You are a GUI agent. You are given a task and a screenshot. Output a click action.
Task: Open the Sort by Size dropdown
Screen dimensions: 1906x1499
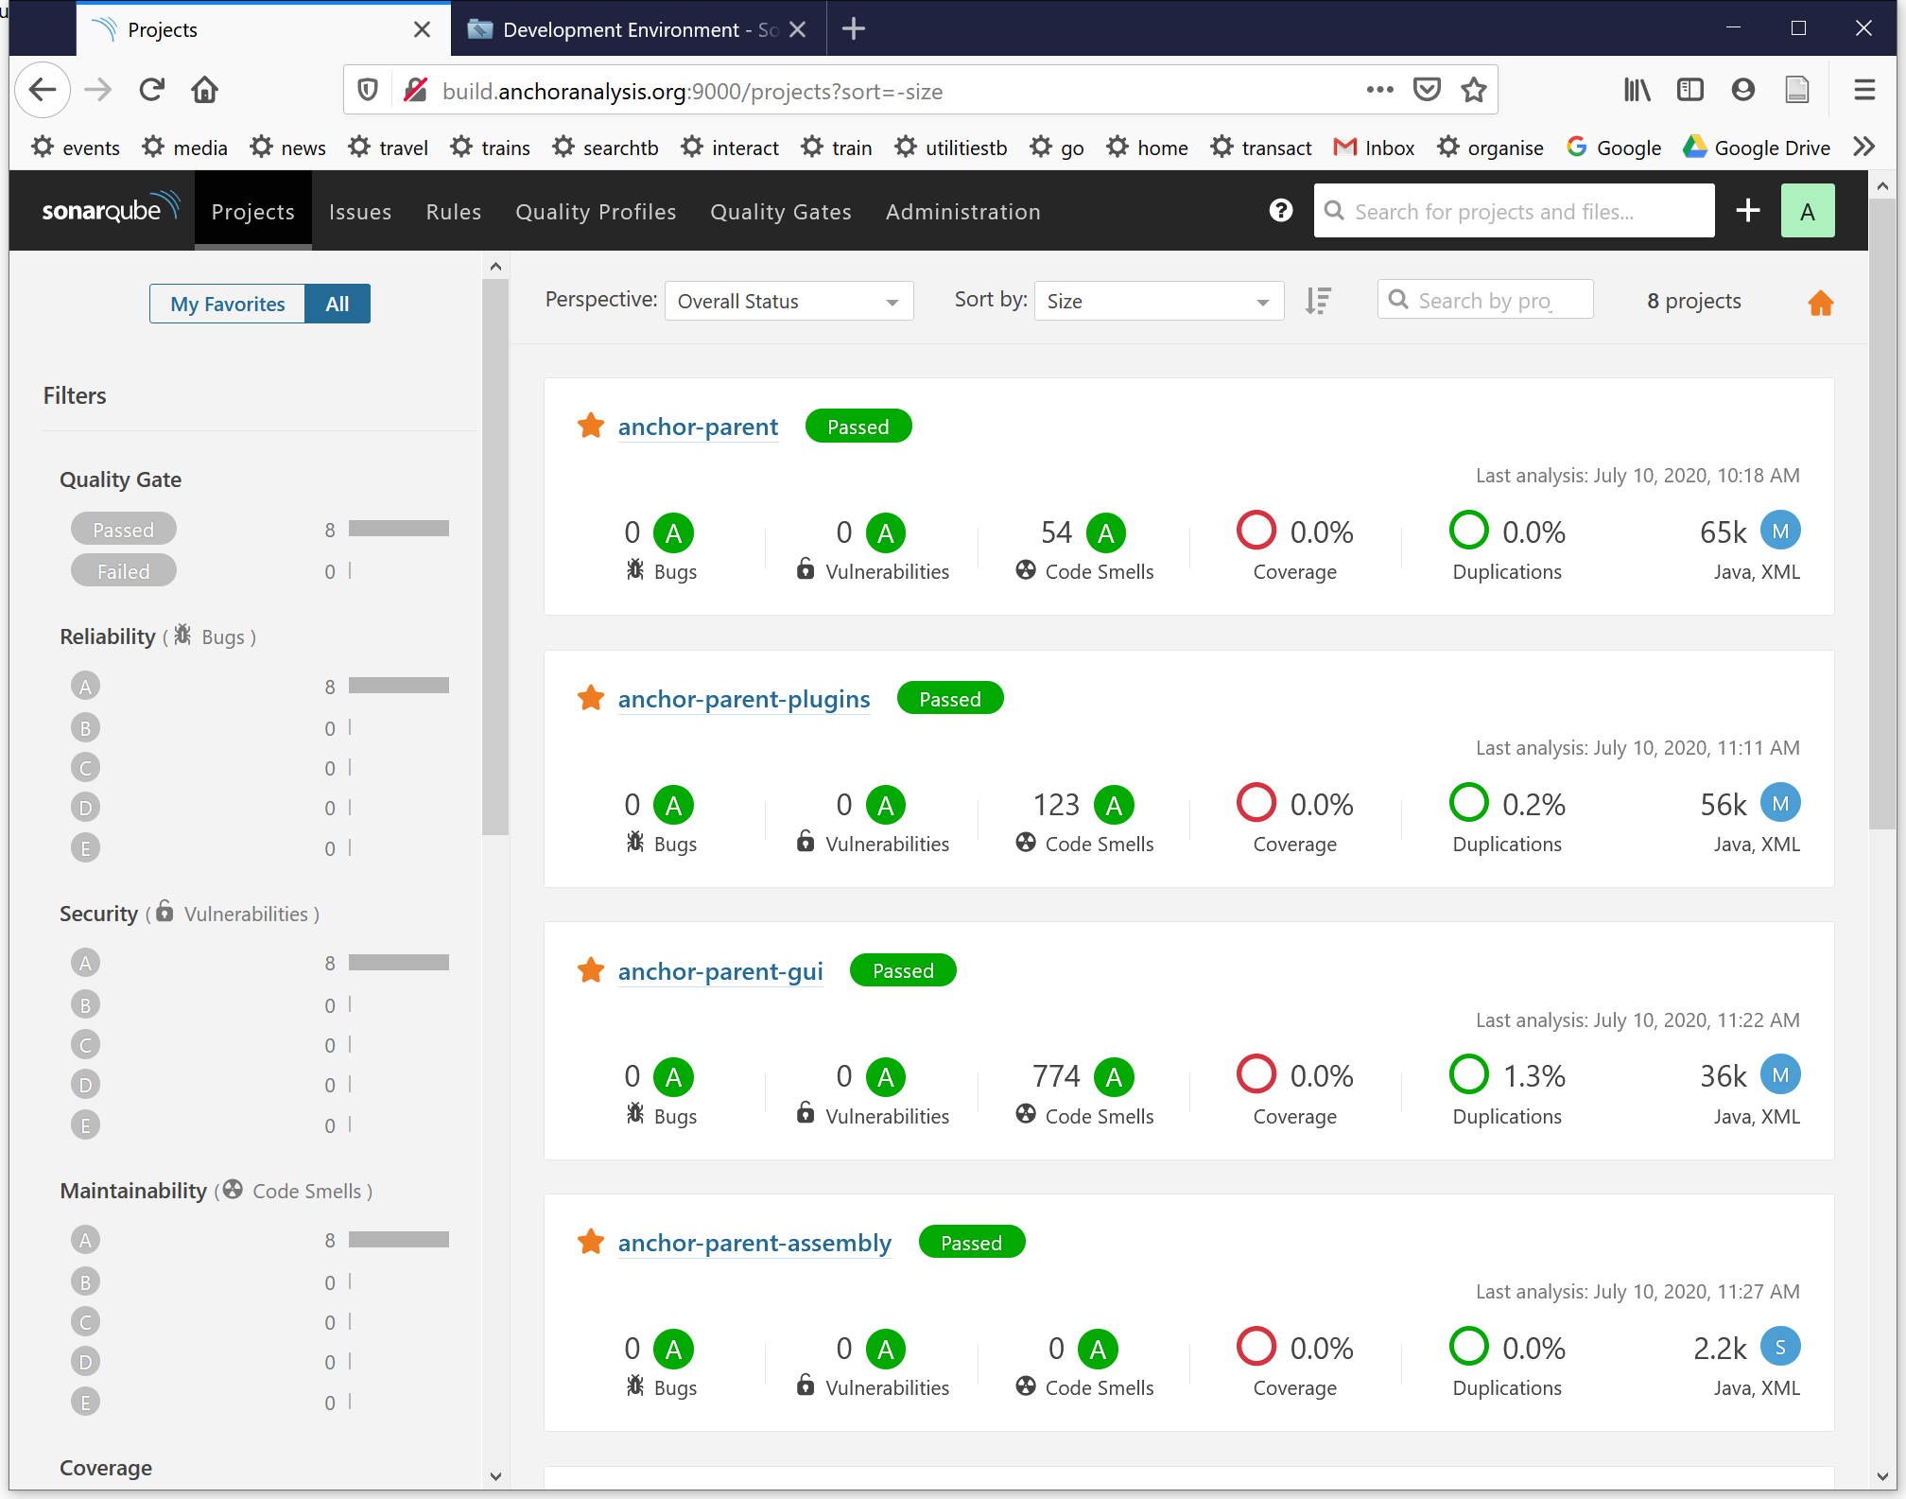[x=1158, y=301]
